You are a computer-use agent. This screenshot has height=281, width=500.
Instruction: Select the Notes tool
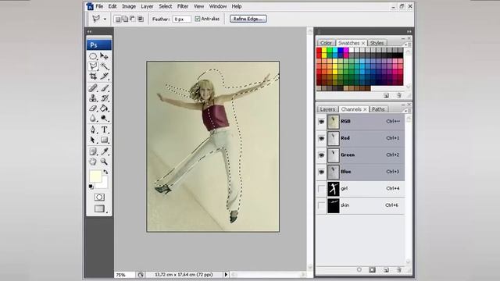pos(93,151)
